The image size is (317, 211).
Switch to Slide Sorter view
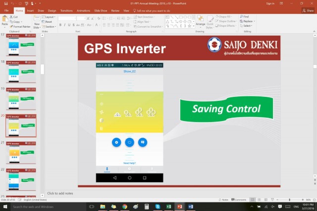[x=259, y=200]
